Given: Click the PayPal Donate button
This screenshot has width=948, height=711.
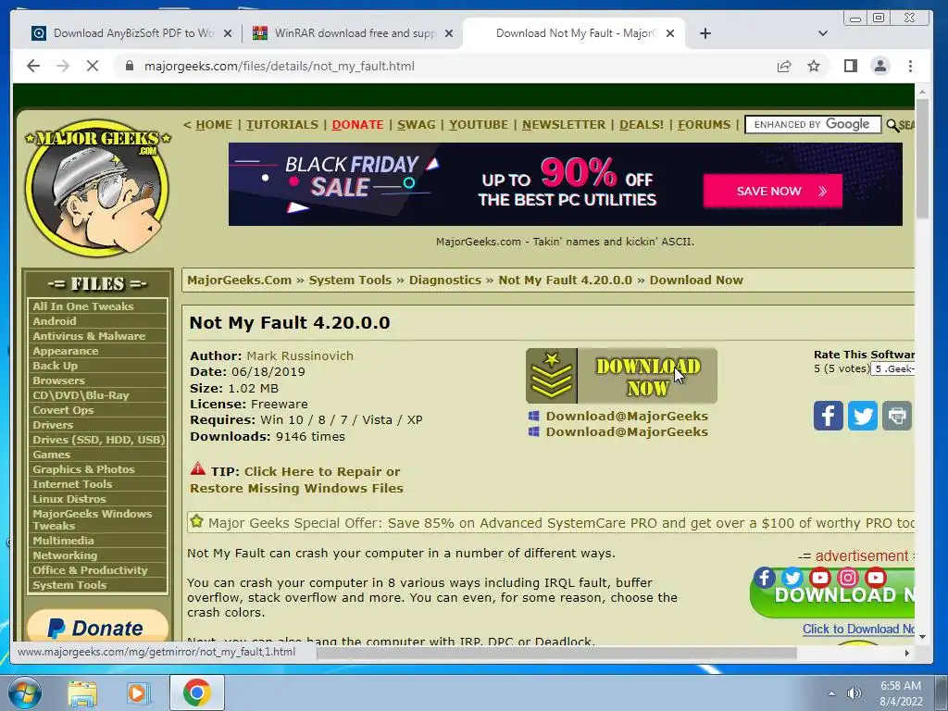Looking at the screenshot, I should click(97, 625).
